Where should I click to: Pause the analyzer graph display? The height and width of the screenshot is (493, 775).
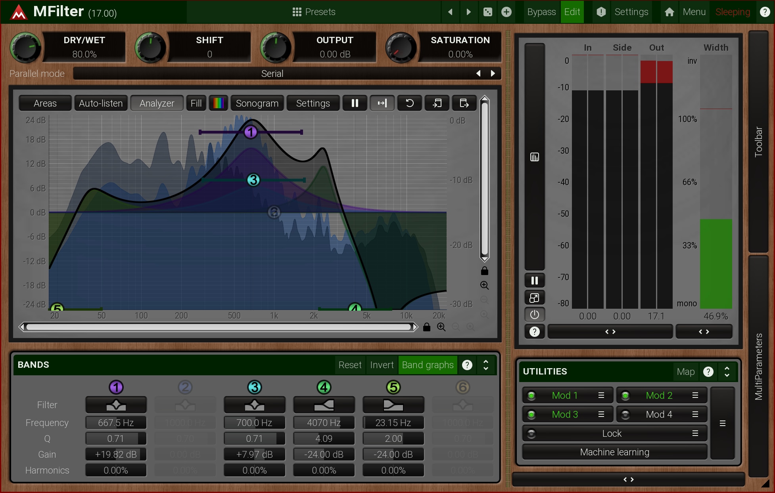tap(355, 103)
